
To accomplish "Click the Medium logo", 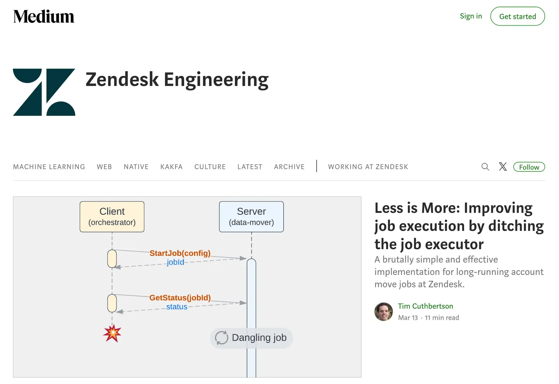I will [x=44, y=17].
